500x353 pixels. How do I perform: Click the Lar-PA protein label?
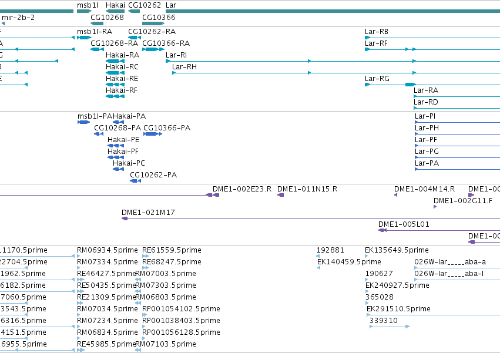click(427, 164)
